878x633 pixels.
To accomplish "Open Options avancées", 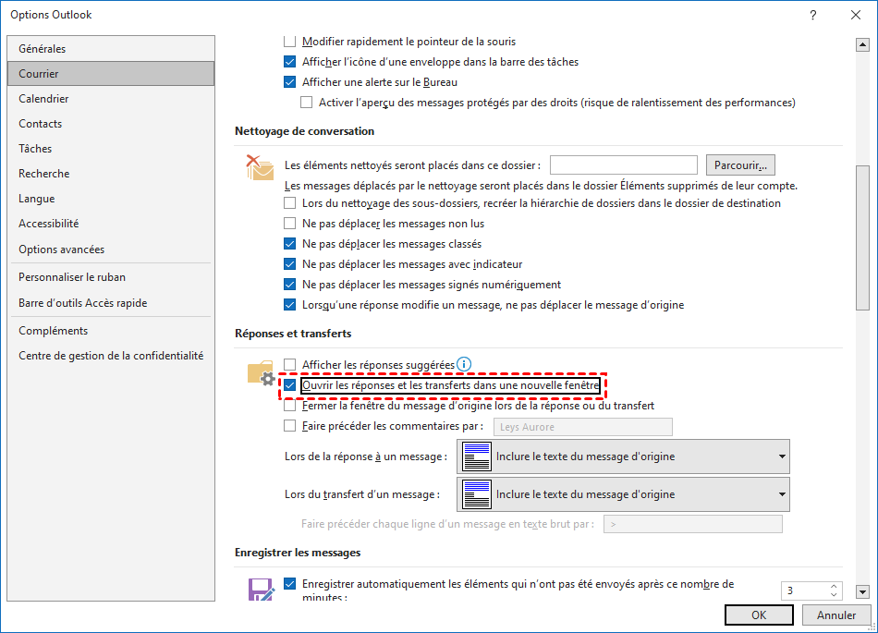I will [111, 250].
